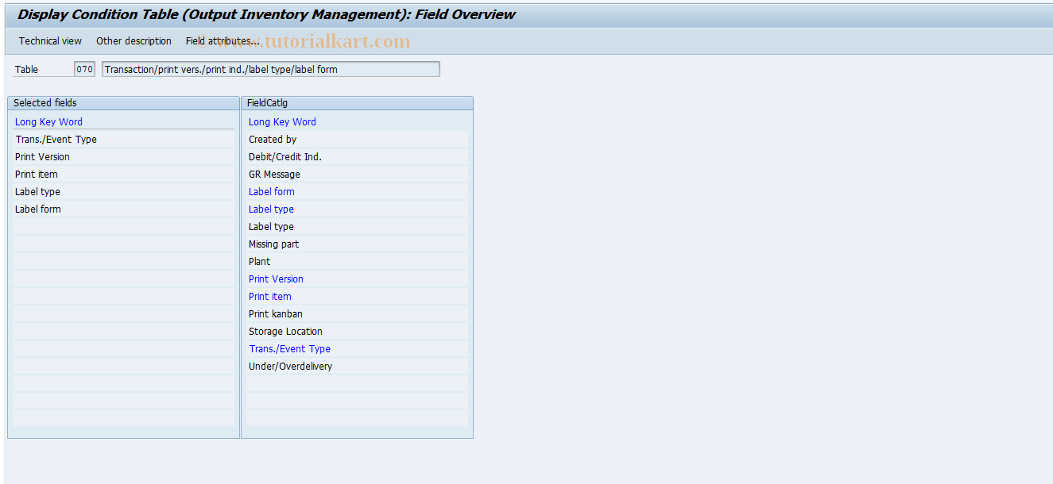Open the Field attributes... dialog

click(221, 40)
